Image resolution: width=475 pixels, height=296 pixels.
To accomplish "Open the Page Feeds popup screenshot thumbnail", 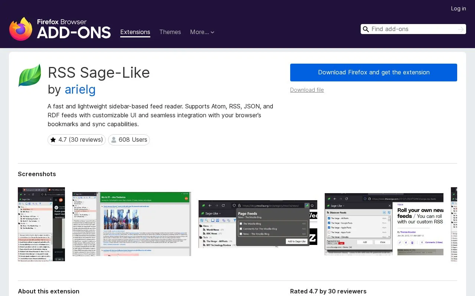I will [258, 224].
